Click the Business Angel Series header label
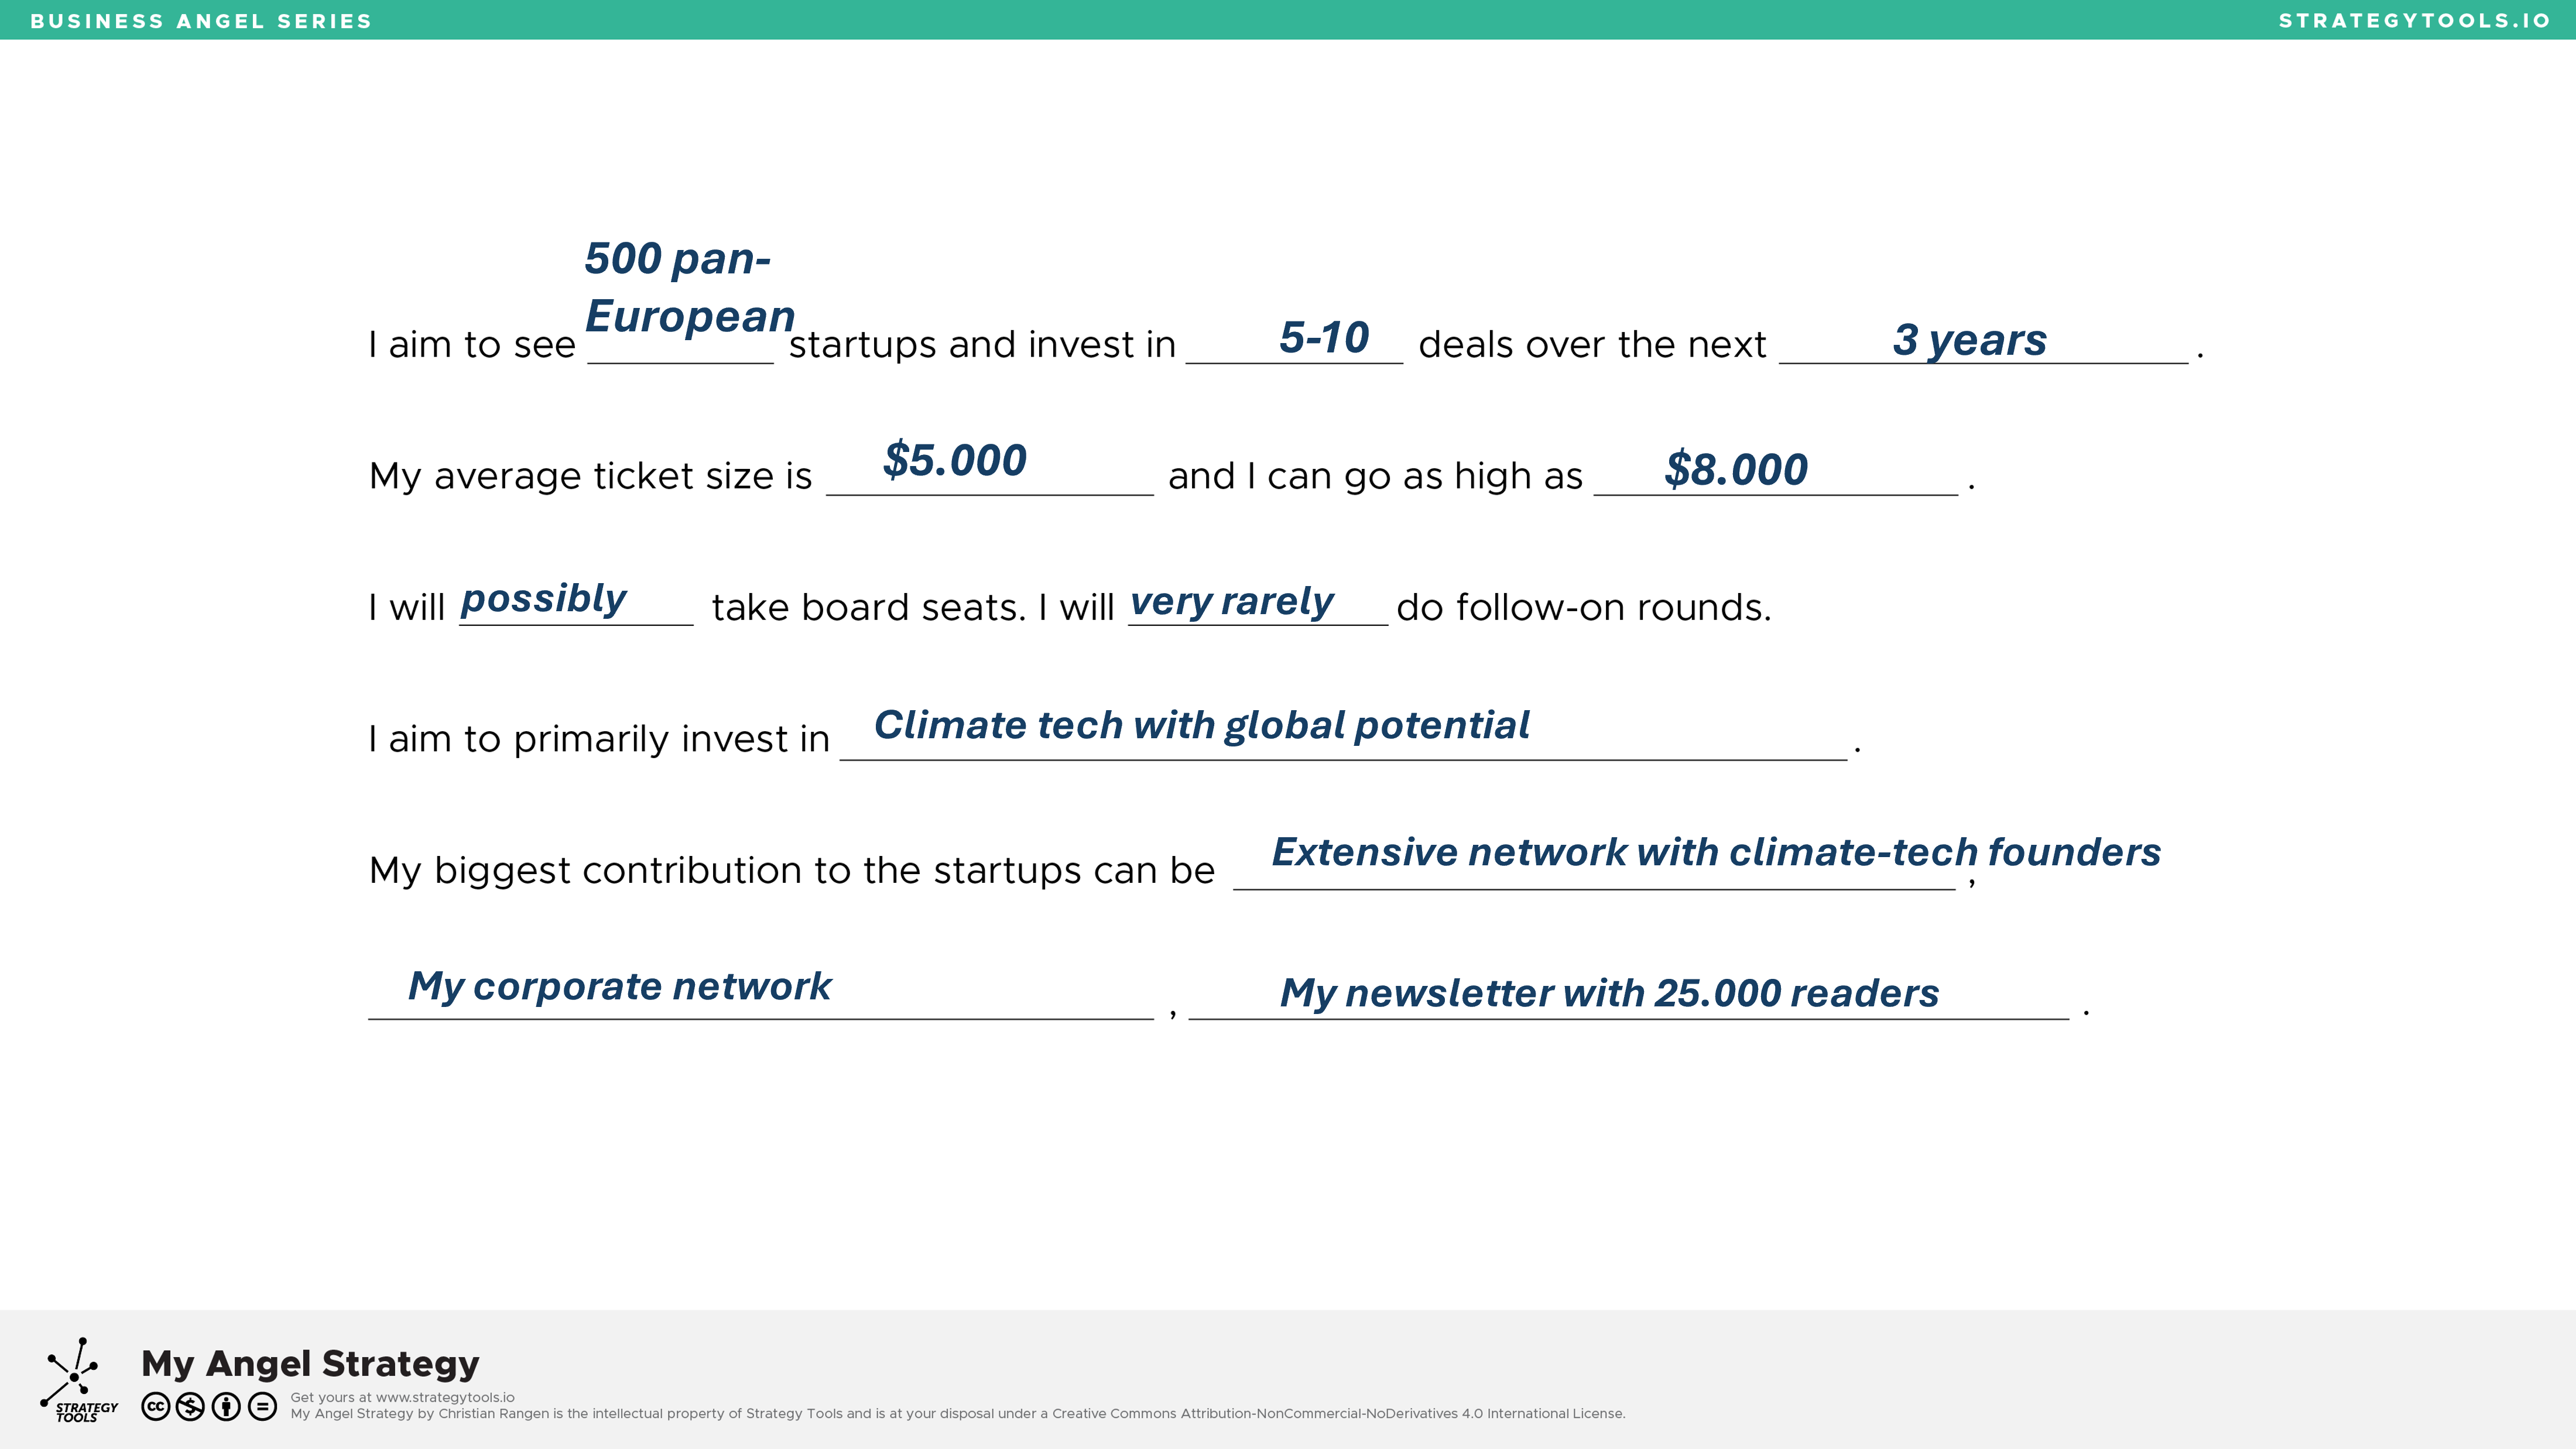Viewport: 2576px width, 1449px height. pyautogui.click(x=201, y=21)
